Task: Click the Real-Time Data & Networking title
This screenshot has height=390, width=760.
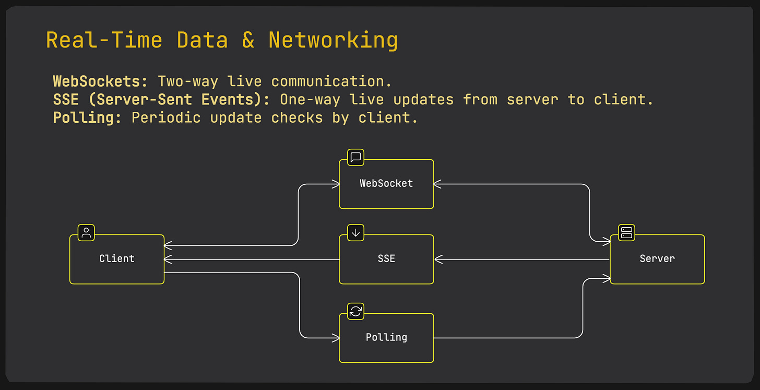Action: [x=221, y=39]
